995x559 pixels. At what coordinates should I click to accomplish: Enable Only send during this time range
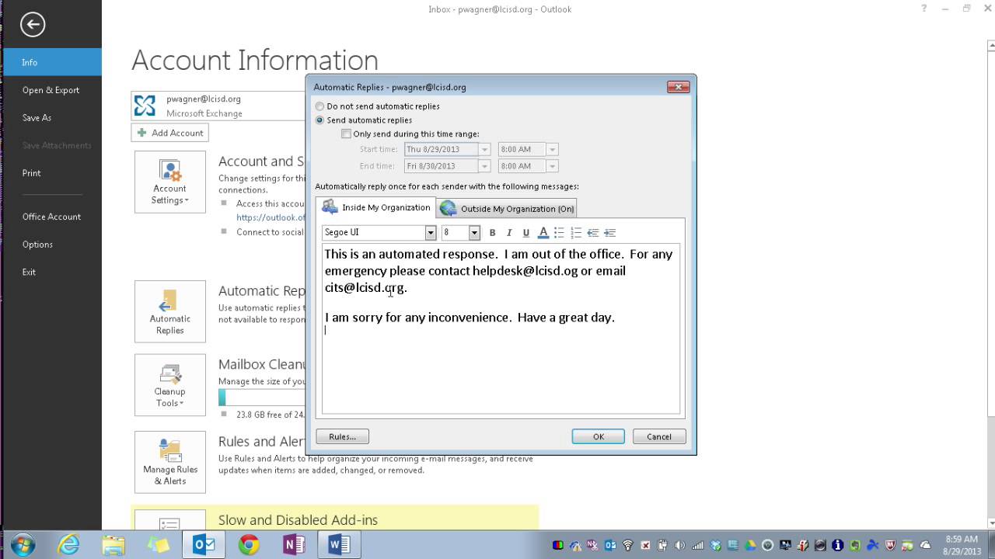point(347,134)
